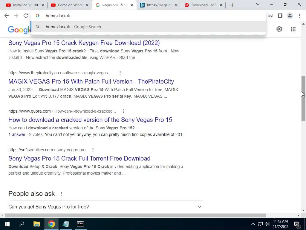This screenshot has height=230, width=306.
Task: Open options menu for quora.com result
Action: [123, 111]
